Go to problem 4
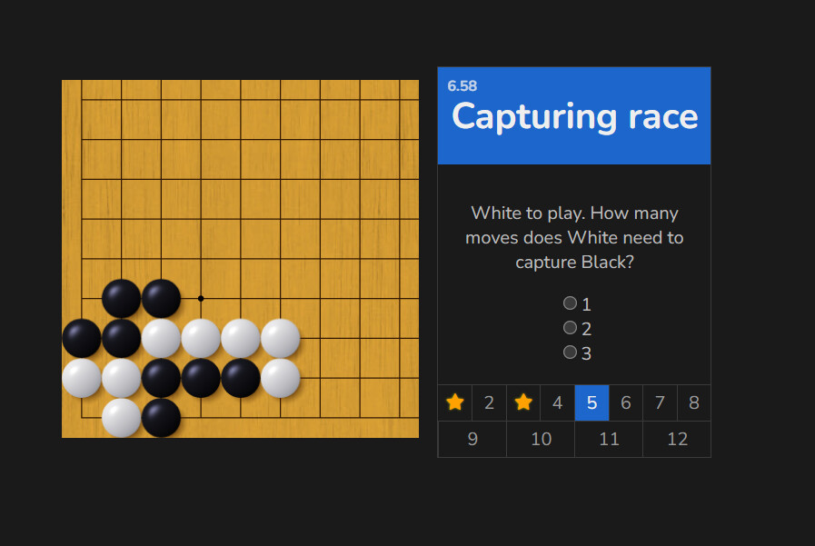The height and width of the screenshot is (546, 815). [x=558, y=402]
